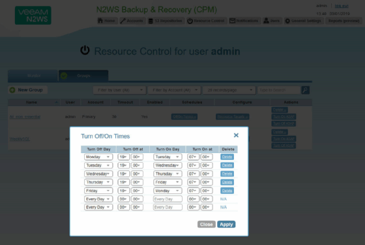Viewport: 365px width, 245px height.
Task: Open the Monday Turn Off Day dropdown
Action: (98, 157)
